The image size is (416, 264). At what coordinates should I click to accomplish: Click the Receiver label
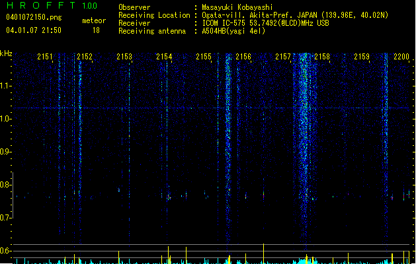coord(134,23)
